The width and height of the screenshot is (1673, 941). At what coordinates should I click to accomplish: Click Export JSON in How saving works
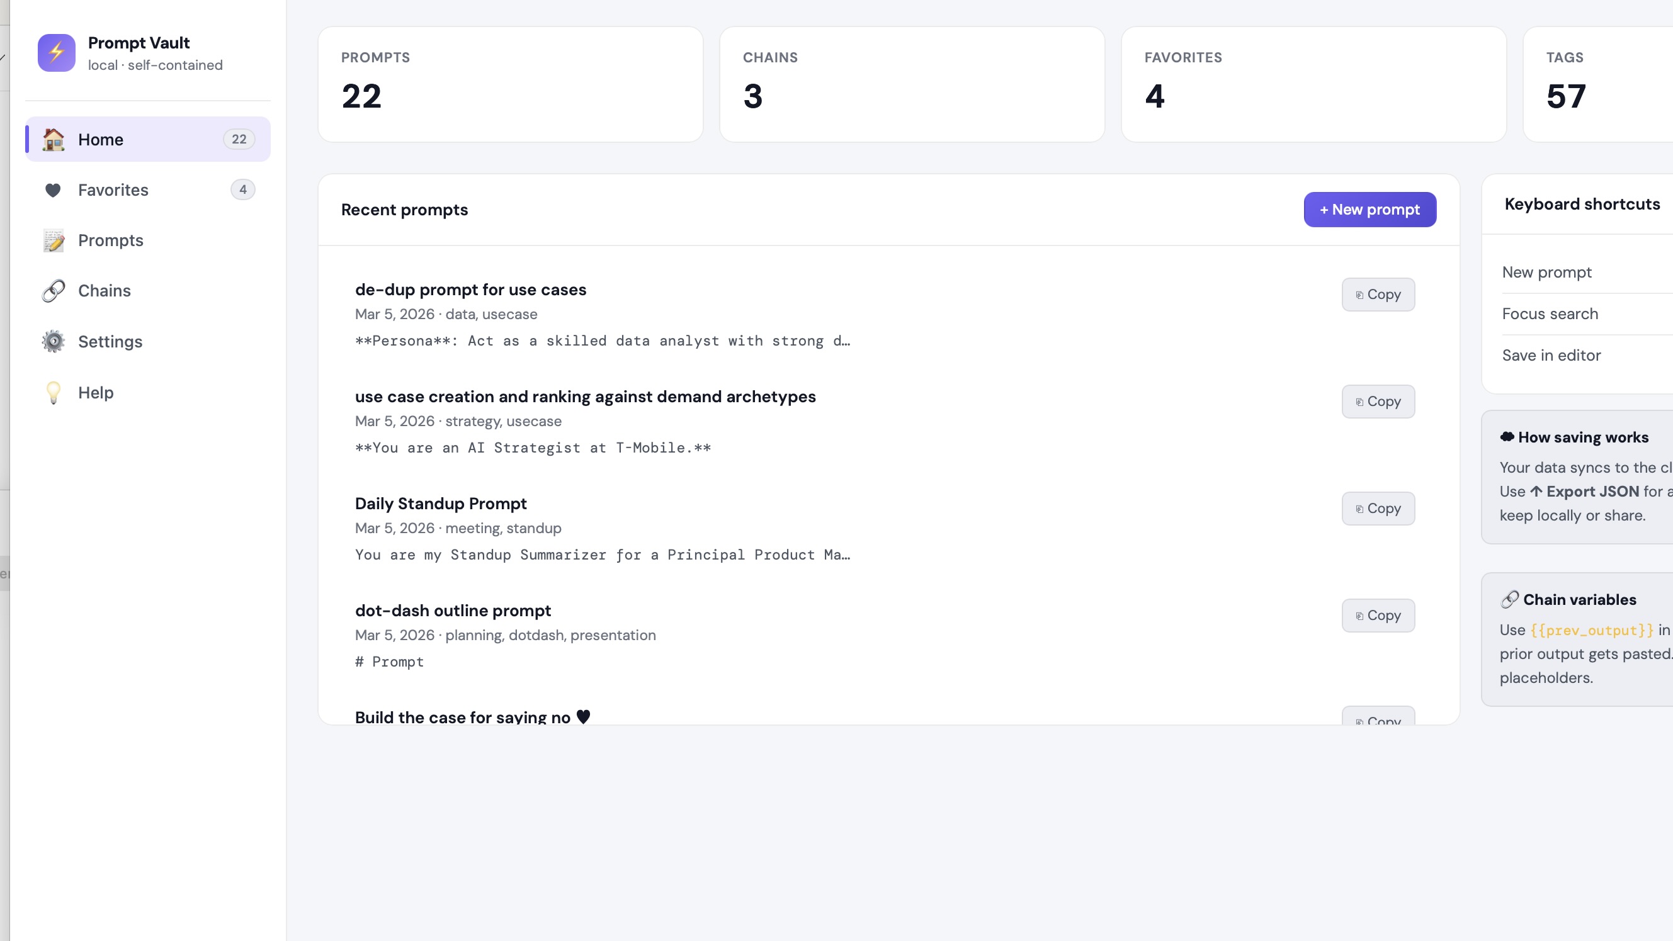point(1591,491)
